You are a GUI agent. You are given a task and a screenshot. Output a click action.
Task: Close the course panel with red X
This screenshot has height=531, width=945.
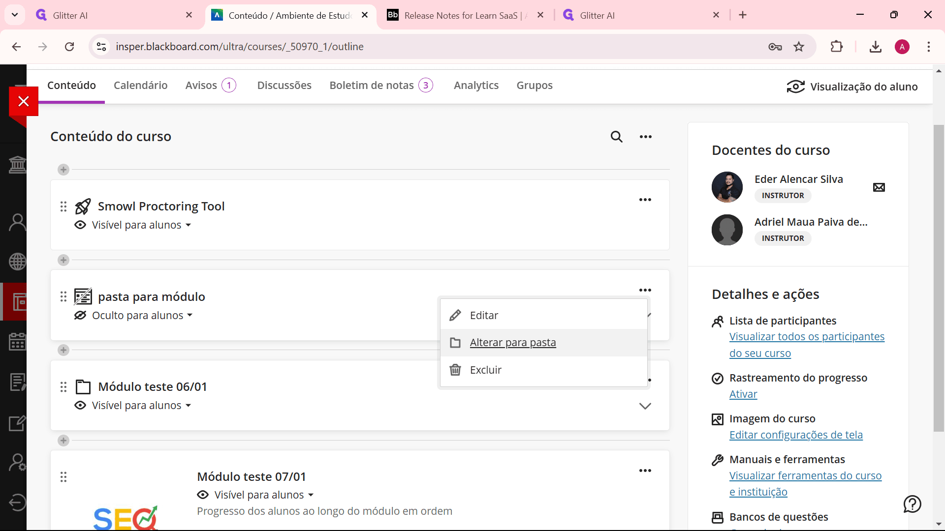24,101
